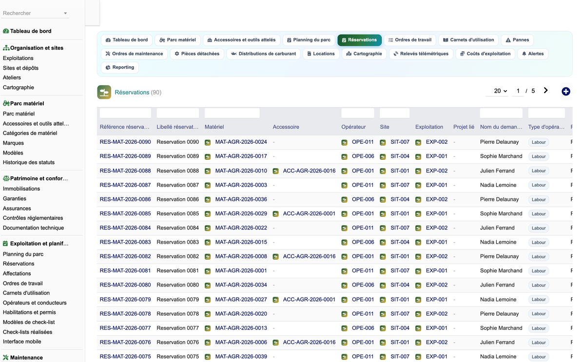Click the Maintenance wrench sidebar icon

pyautogui.click(x=6, y=358)
